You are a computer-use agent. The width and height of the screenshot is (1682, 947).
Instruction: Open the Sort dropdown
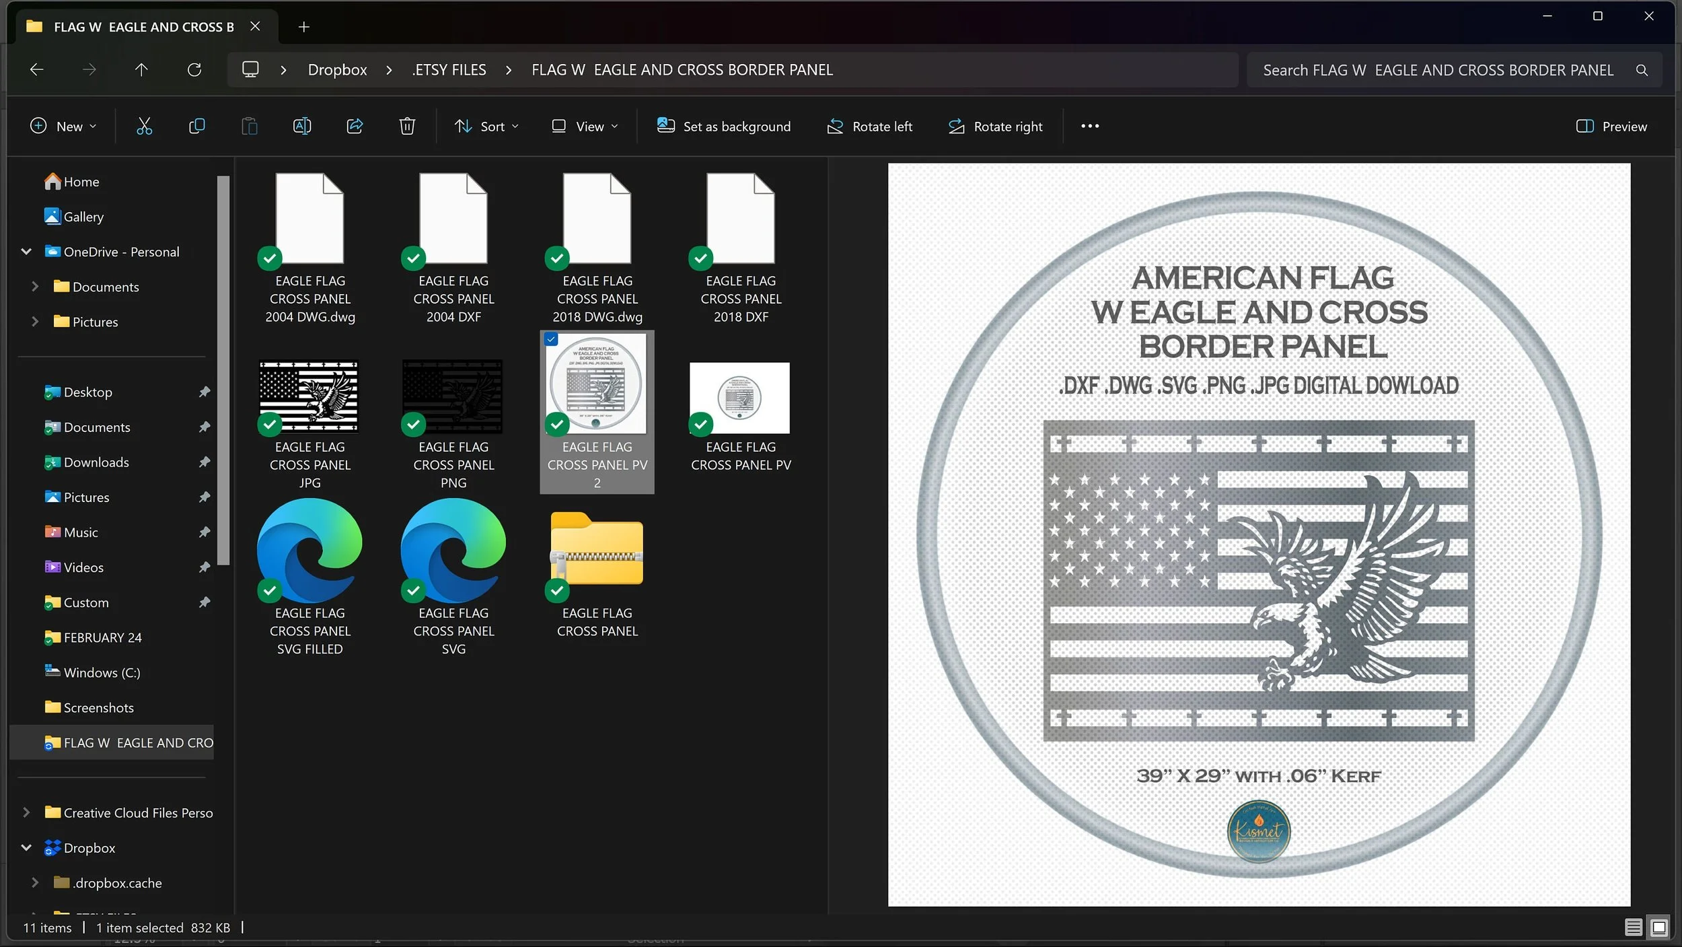tap(486, 127)
